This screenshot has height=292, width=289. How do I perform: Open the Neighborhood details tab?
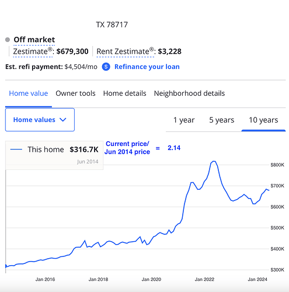pyautogui.click(x=189, y=93)
